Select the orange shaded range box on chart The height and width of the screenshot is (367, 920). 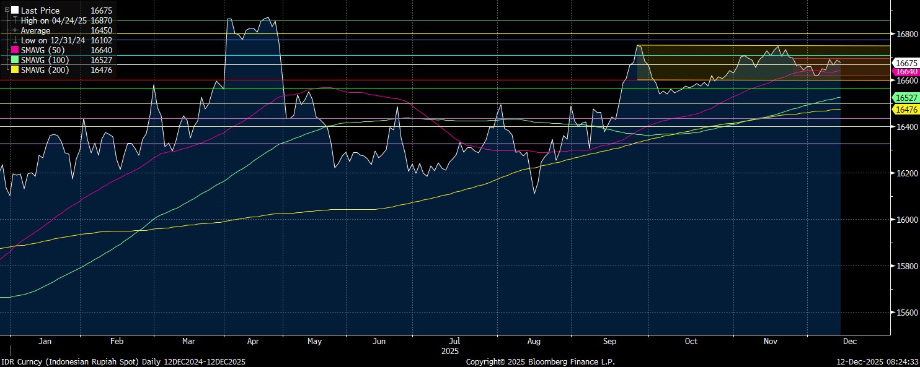point(713,62)
